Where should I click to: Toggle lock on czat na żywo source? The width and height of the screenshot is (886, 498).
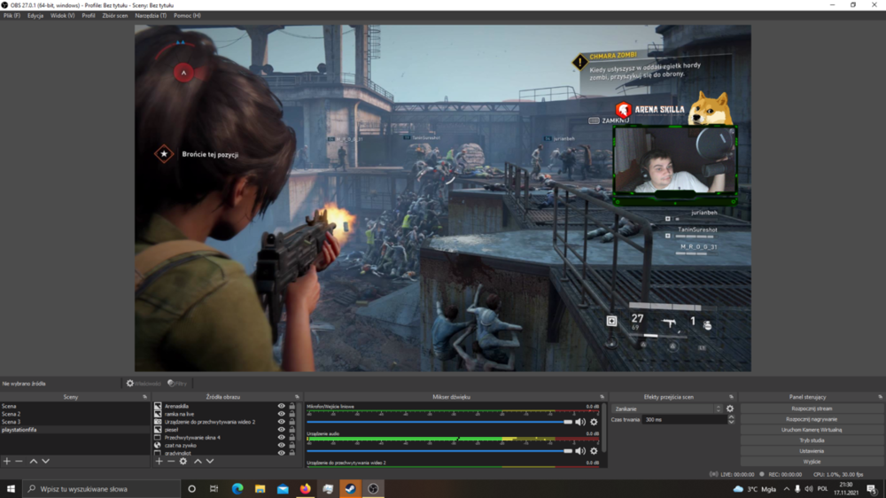(292, 446)
